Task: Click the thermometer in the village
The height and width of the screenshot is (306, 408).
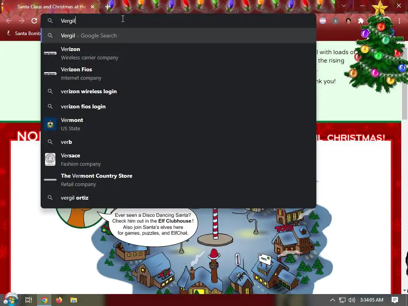Action: coord(237,259)
